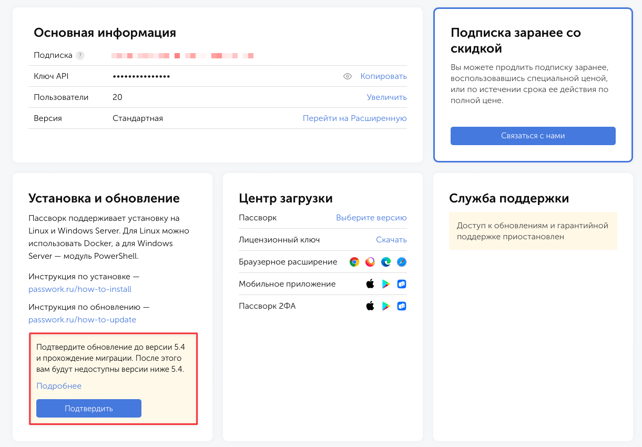The width and height of the screenshot is (642, 447).
Task: Open RuStore download for the mobile app
Action: [x=401, y=283]
